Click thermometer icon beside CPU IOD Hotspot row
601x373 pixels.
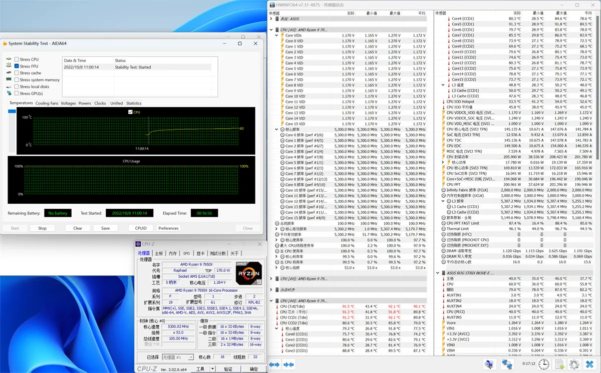pos(443,102)
